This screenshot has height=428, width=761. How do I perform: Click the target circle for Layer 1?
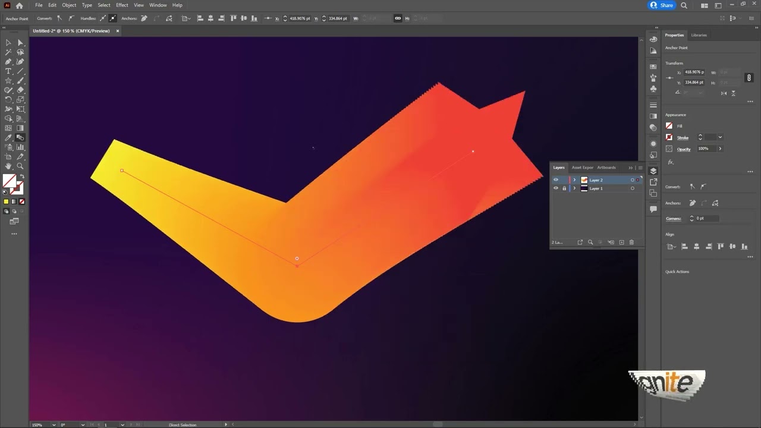(x=632, y=188)
